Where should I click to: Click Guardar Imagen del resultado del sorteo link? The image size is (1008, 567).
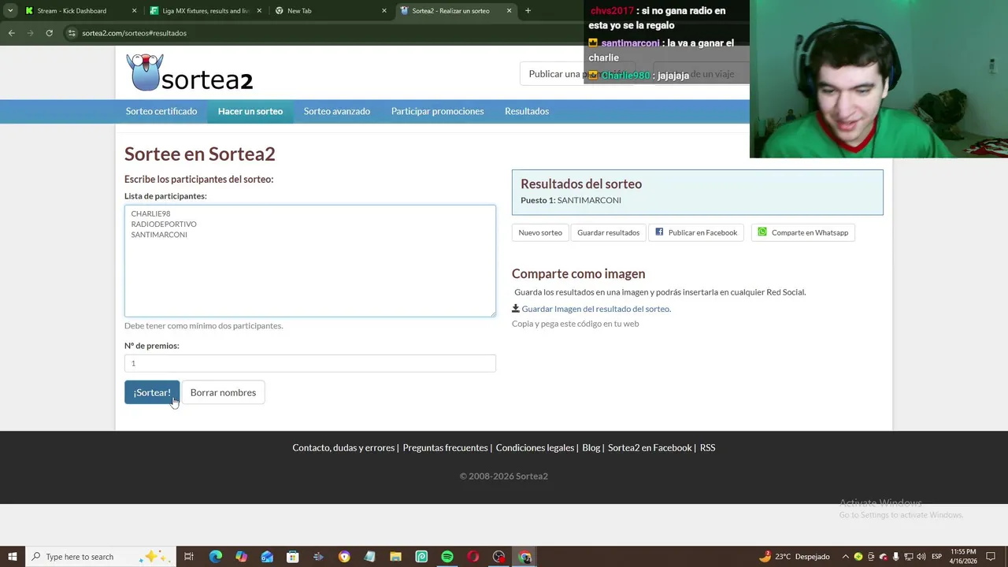596,309
